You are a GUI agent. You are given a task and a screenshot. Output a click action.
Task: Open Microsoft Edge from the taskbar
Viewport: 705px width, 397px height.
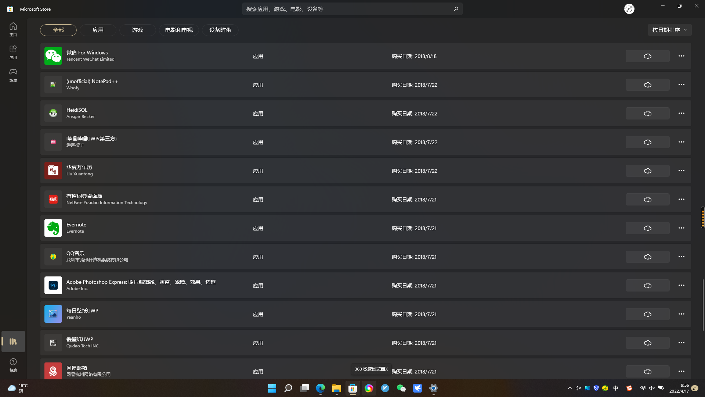click(x=321, y=388)
